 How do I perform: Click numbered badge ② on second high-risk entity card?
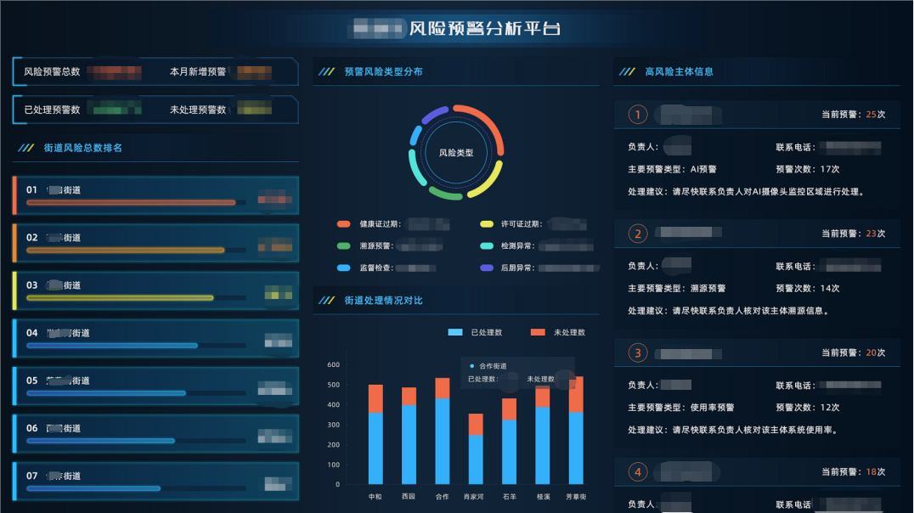(x=636, y=233)
